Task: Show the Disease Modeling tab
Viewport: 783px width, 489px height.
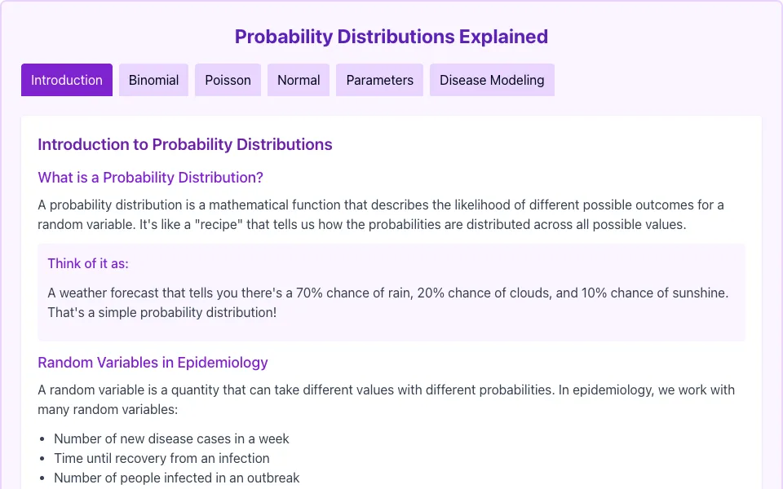Action: 492,80
